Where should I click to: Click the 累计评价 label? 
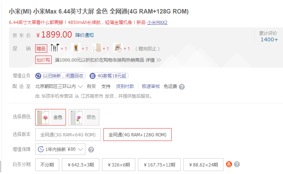[268, 33]
